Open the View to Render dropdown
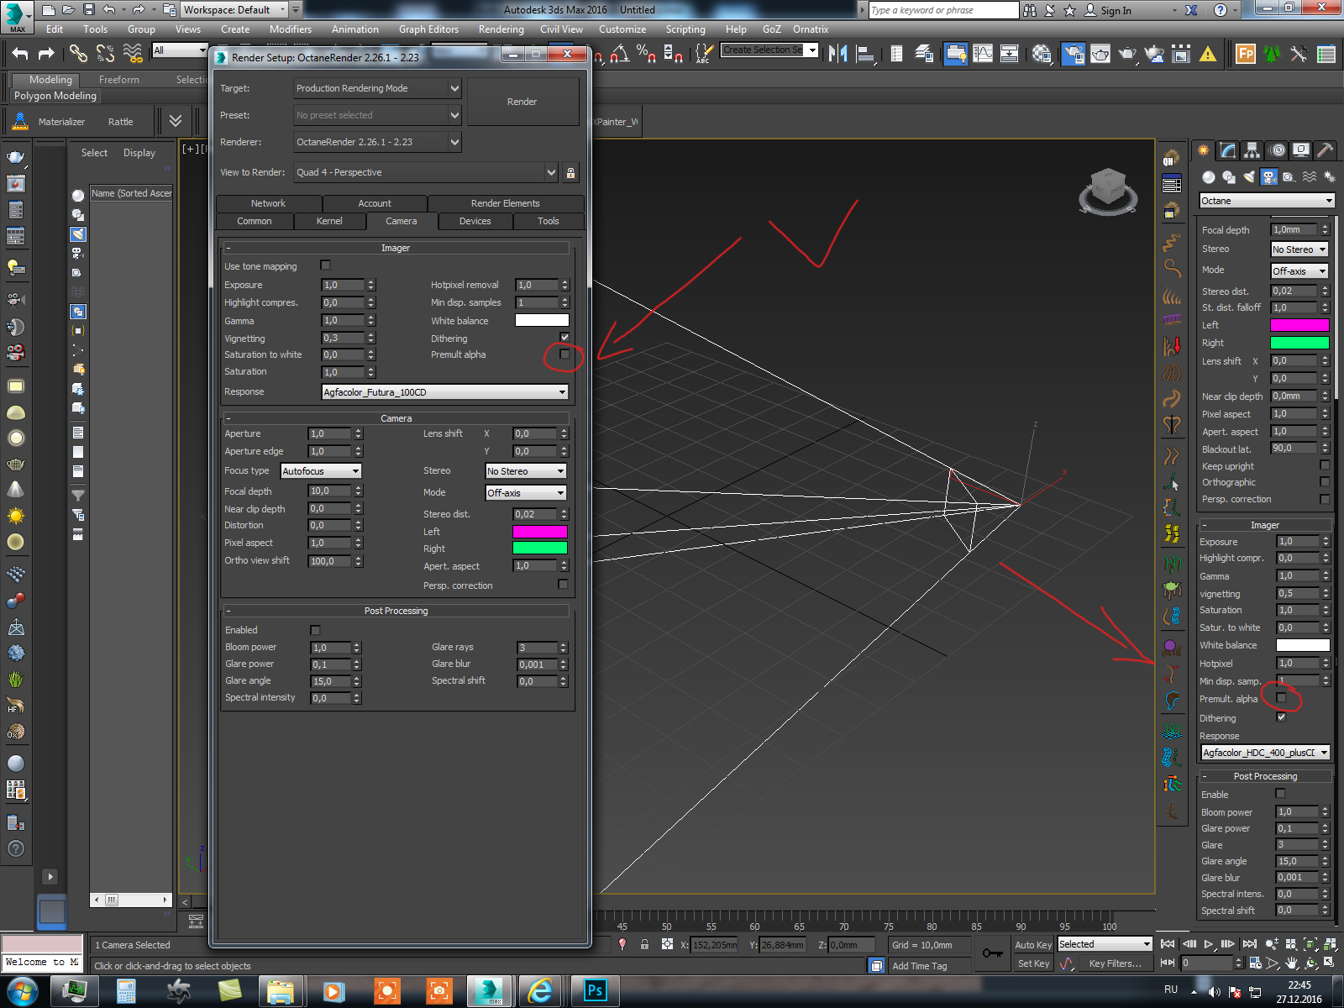This screenshot has width=1344, height=1008. [x=426, y=172]
